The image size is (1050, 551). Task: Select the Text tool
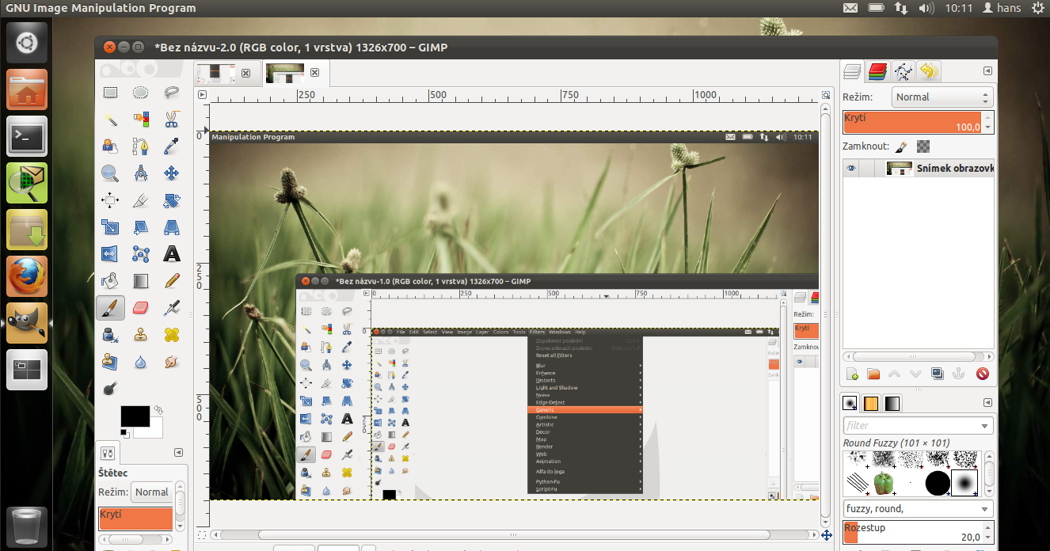click(171, 254)
